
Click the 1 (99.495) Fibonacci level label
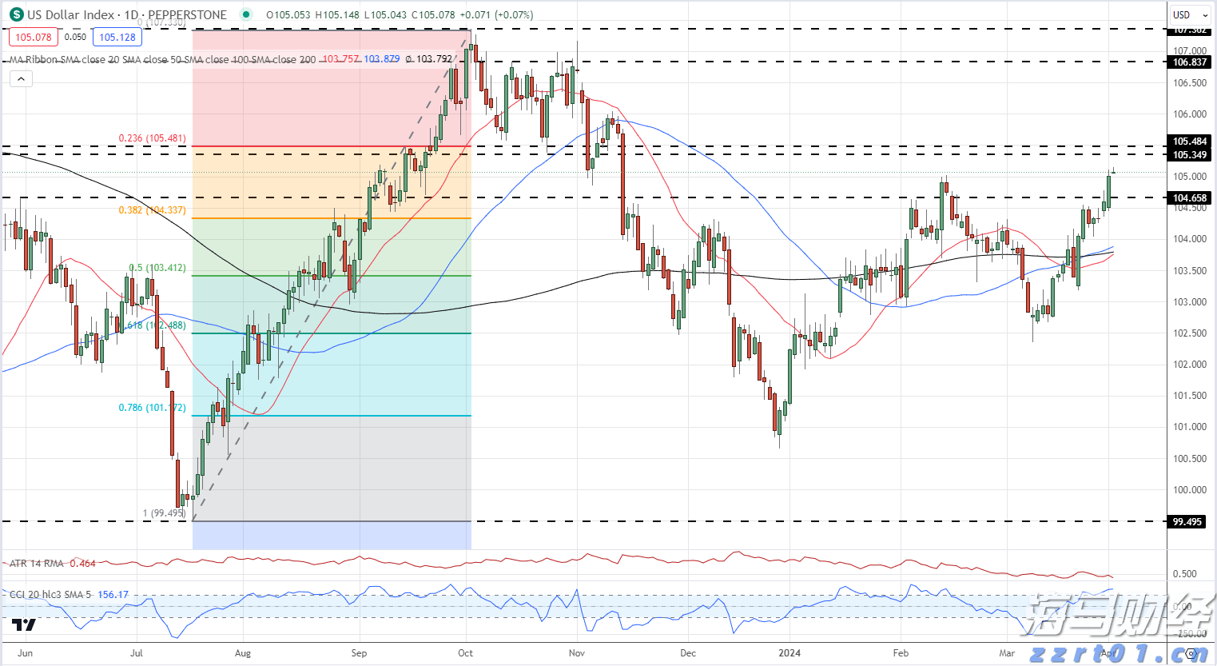164,513
